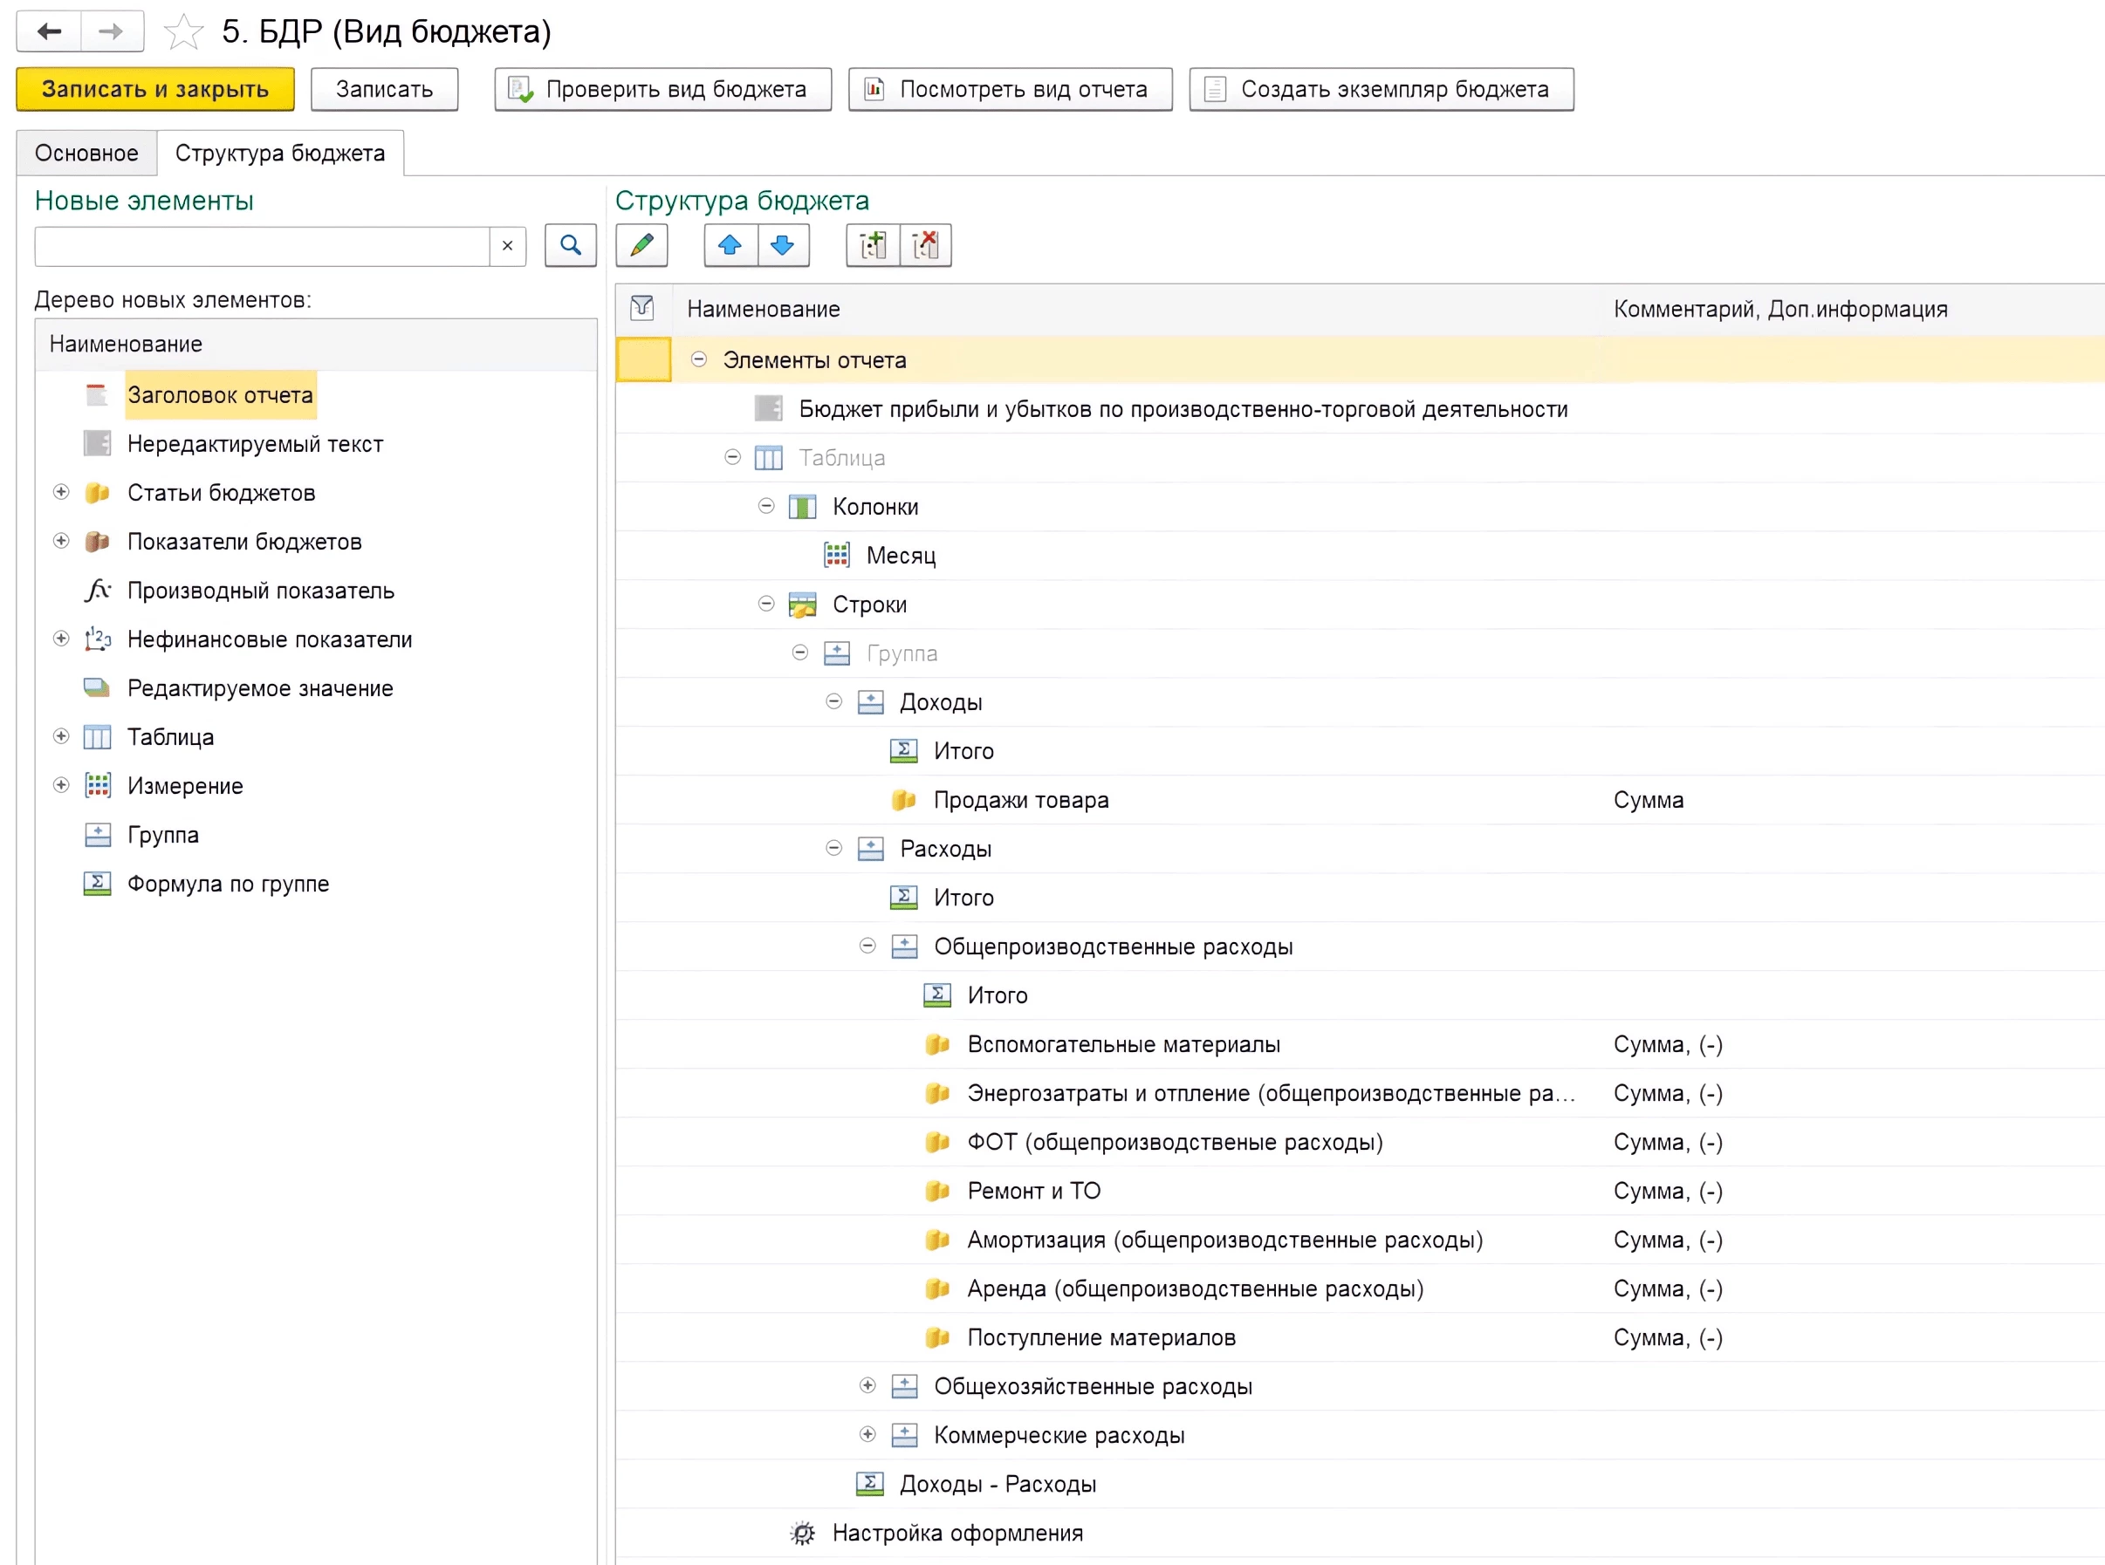Click the magnifier search button

coord(570,245)
